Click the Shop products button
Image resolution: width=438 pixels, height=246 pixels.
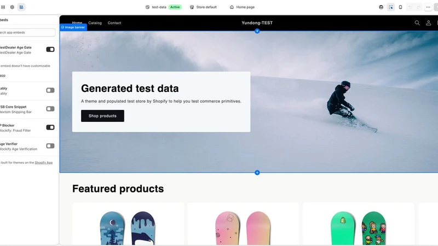[102, 116]
